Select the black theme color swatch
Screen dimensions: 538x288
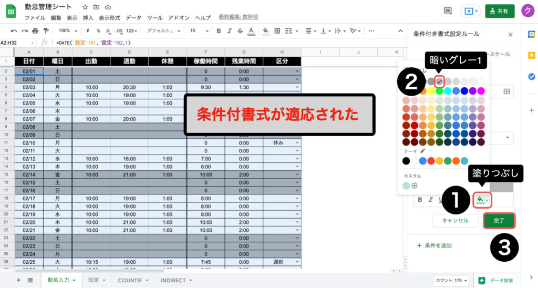point(406,161)
